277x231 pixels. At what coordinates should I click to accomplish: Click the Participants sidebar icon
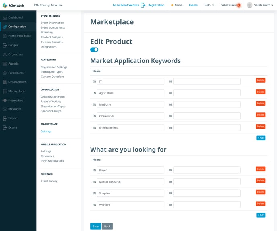pyautogui.click(x=5, y=73)
